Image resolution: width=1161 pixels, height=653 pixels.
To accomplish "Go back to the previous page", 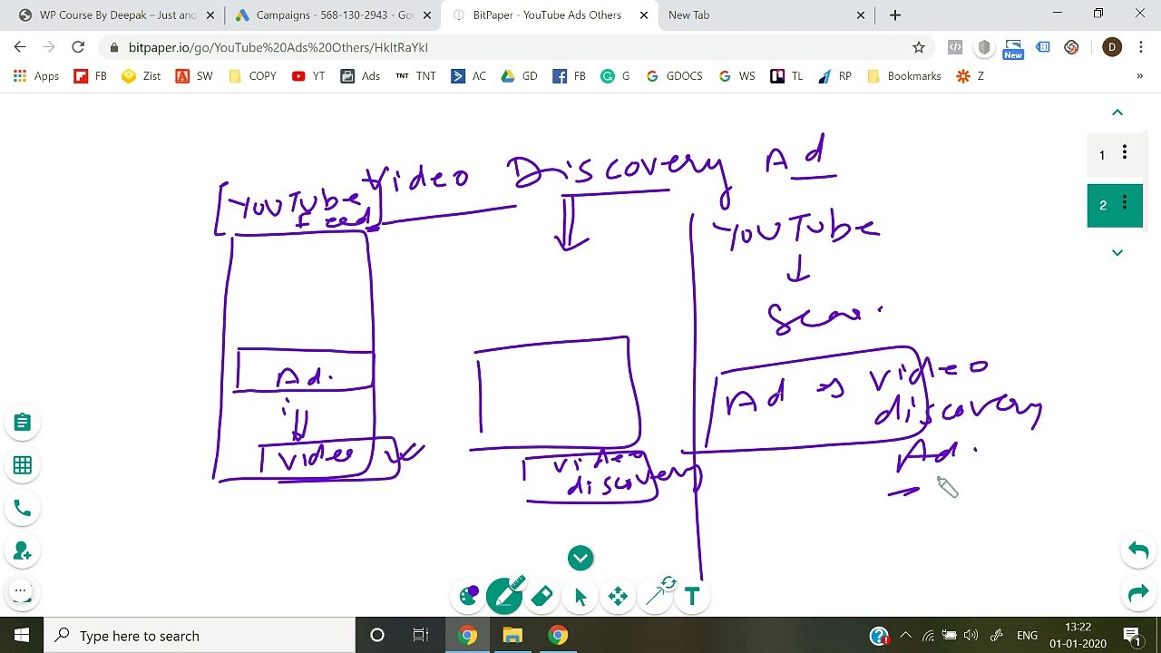I will point(20,47).
